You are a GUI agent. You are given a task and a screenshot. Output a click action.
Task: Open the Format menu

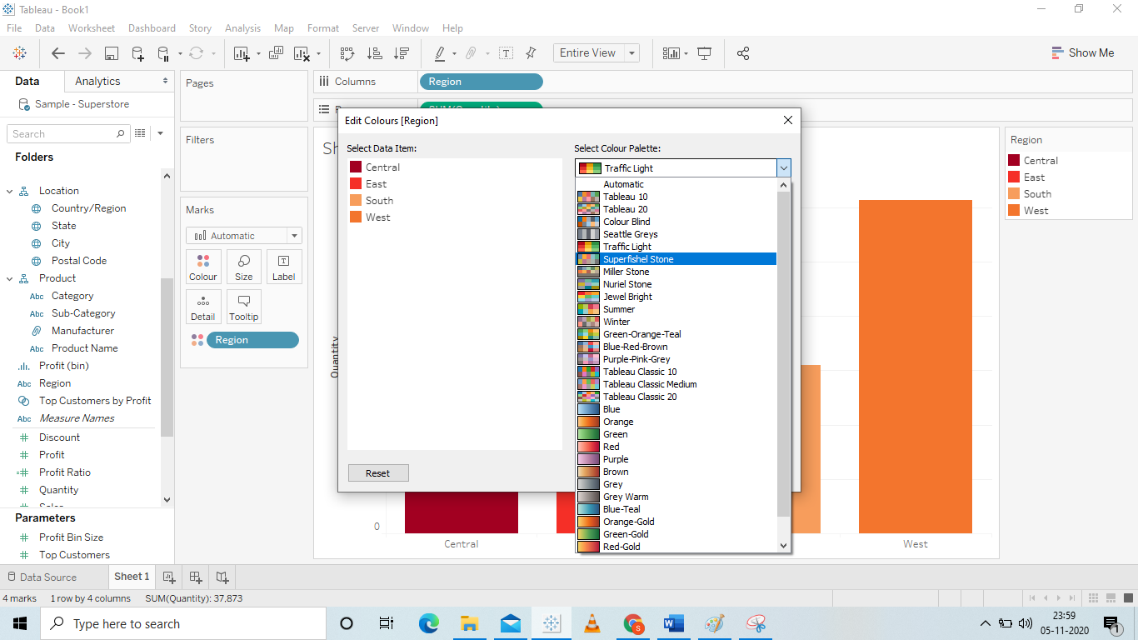click(323, 28)
